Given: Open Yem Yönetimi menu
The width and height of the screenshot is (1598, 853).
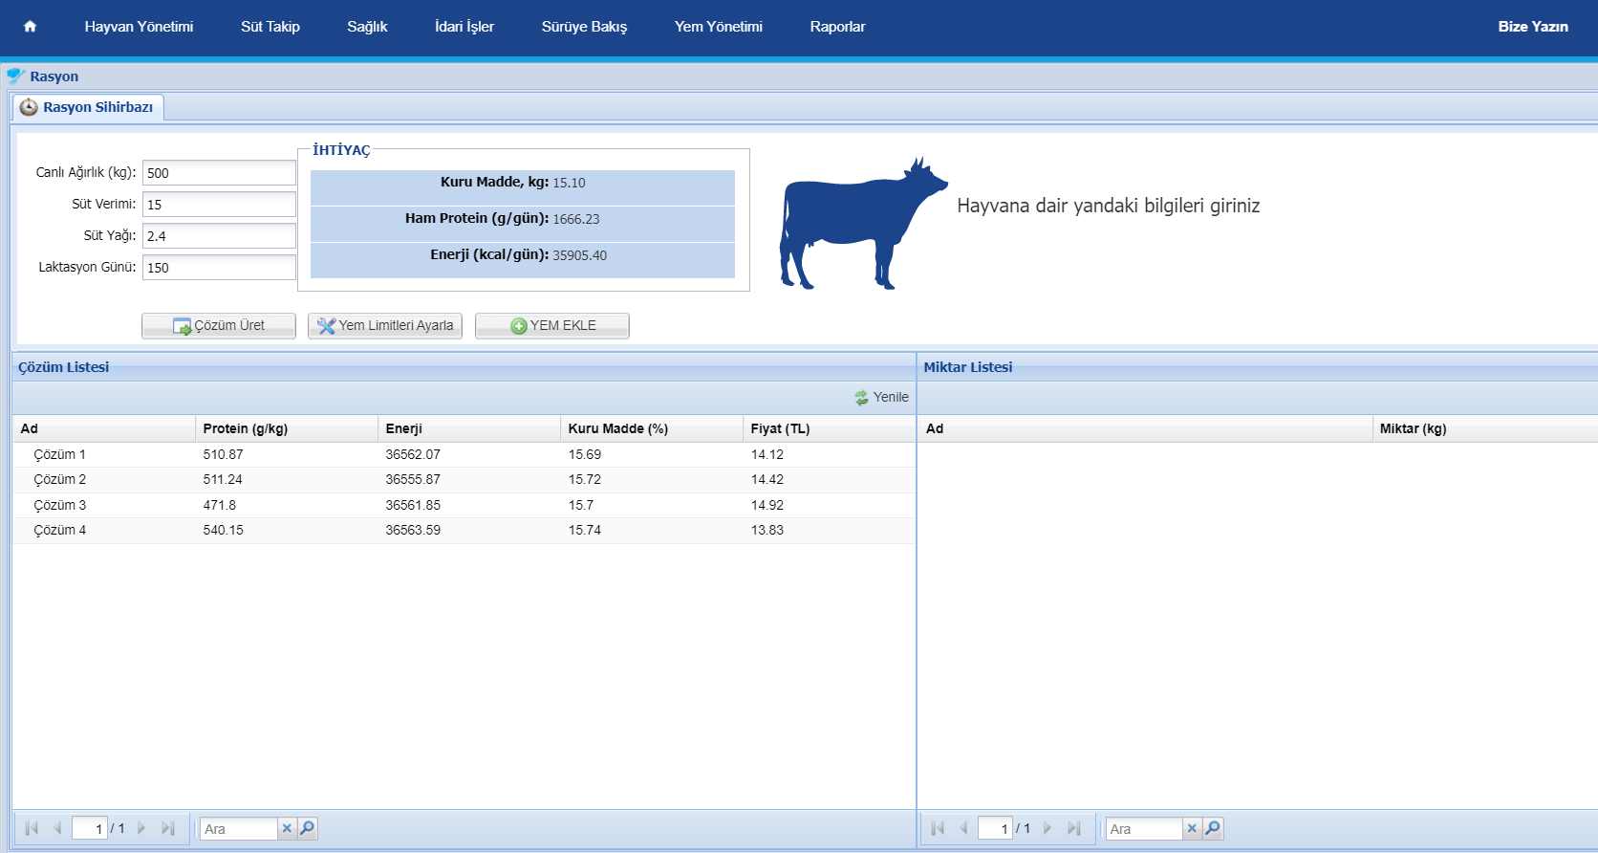Looking at the screenshot, I should (719, 27).
